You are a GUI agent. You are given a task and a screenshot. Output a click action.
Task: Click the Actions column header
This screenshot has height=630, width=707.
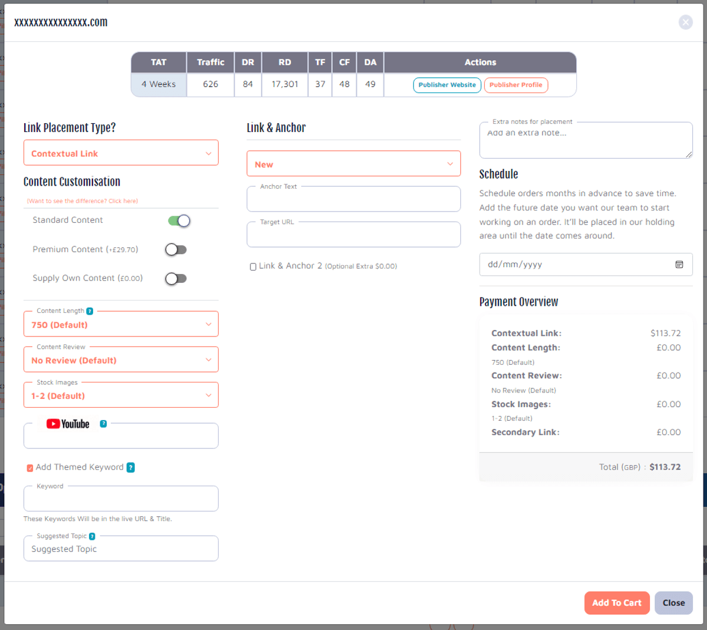(x=480, y=62)
